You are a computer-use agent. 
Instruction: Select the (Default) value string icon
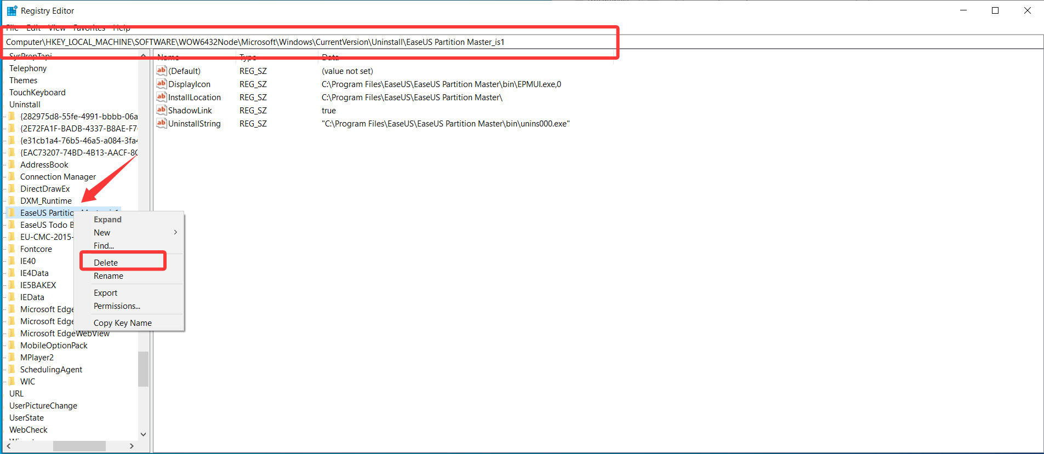(x=161, y=71)
